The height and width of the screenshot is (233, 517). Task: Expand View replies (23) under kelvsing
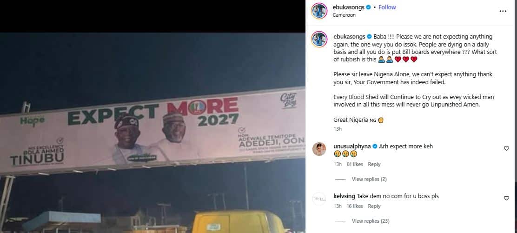point(371,221)
